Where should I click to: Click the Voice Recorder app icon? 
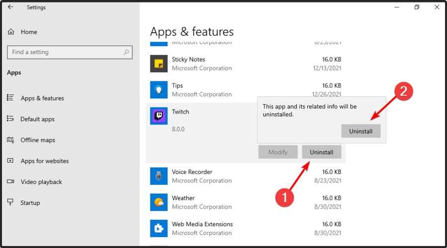click(159, 176)
